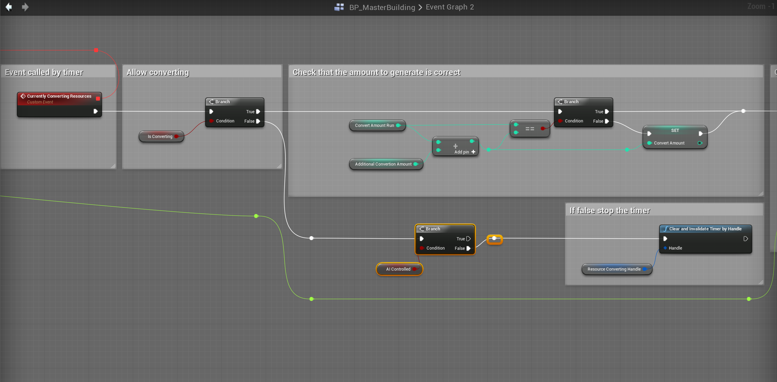This screenshot has width=777, height=382.
Task: Click Condition pin of Allow converting branch
Action: coord(211,121)
